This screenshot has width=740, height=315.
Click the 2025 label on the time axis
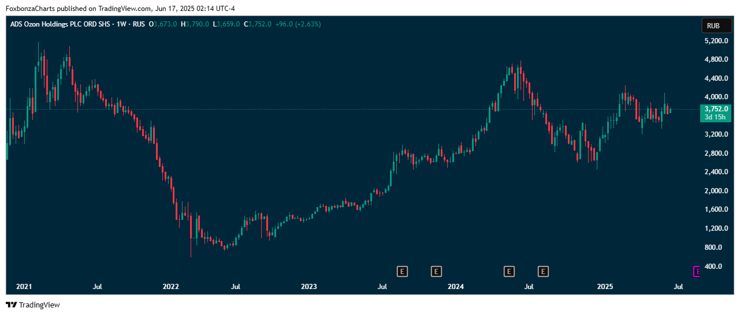pyautogui.click(x=605, y=286)
